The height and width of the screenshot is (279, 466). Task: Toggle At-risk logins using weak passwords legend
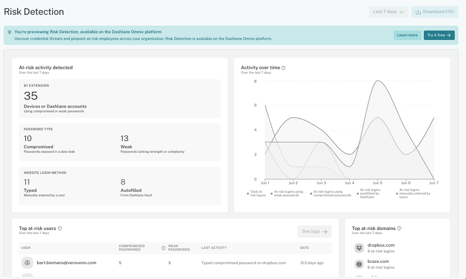tap(287, 193)
